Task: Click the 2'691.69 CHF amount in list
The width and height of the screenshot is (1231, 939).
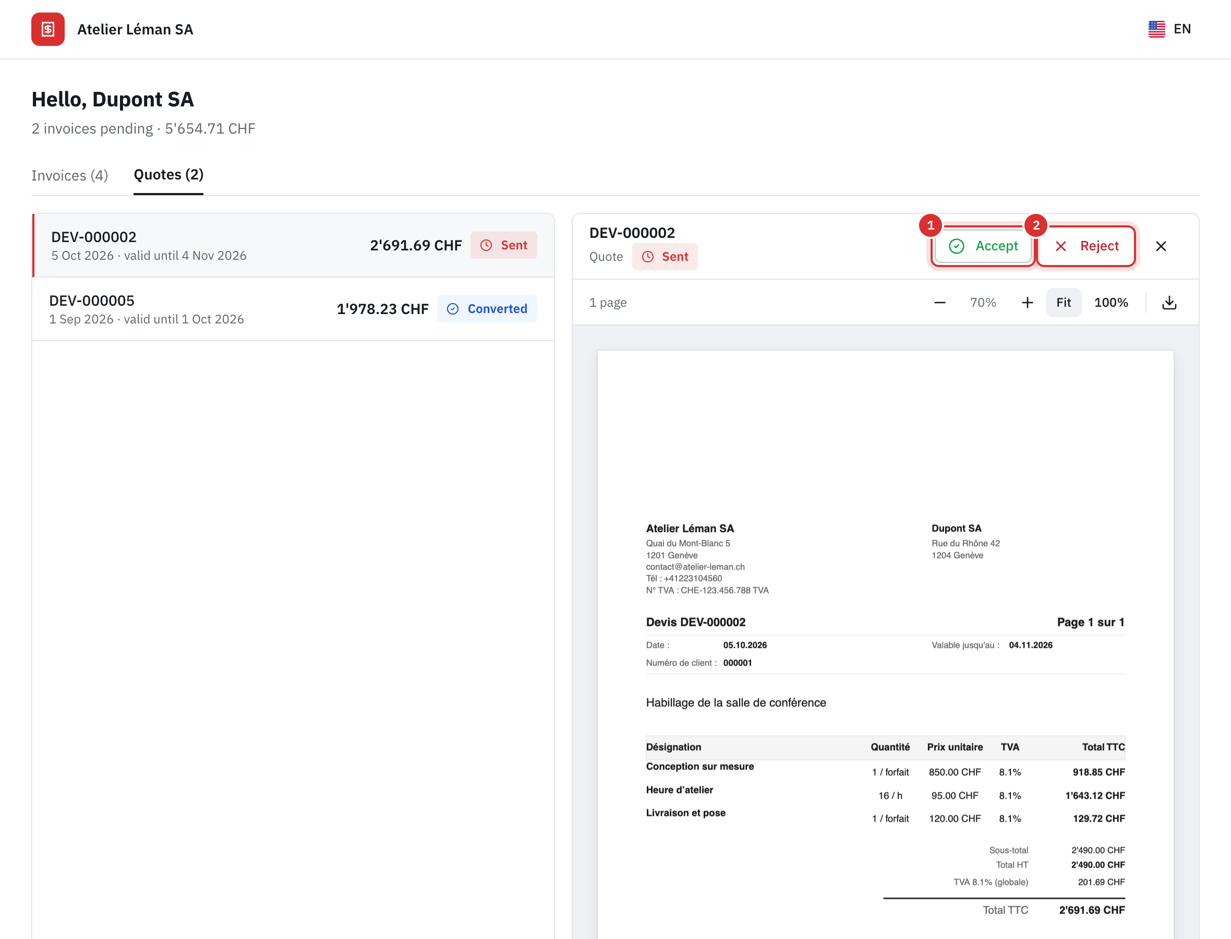Action: click(x=416, y=245)
